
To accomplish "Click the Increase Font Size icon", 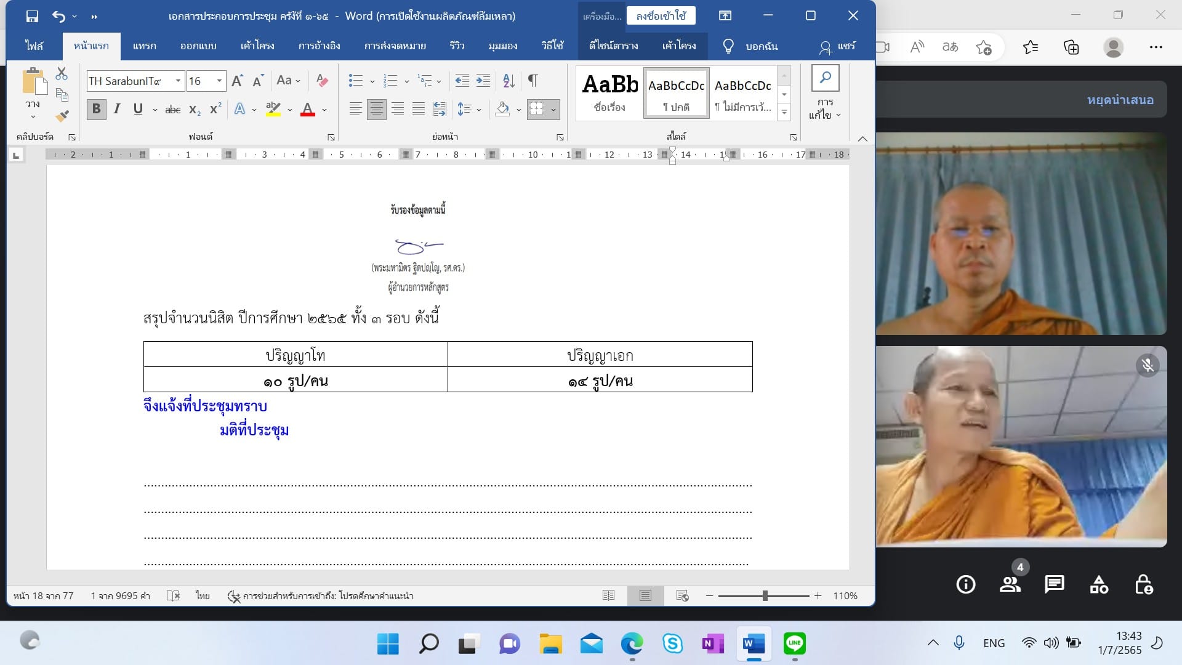I will tap(237, 81).
